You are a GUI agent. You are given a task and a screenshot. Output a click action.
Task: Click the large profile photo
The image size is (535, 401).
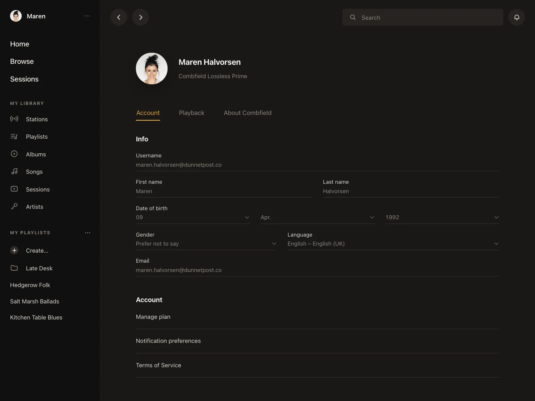click(x=152, y=69)
